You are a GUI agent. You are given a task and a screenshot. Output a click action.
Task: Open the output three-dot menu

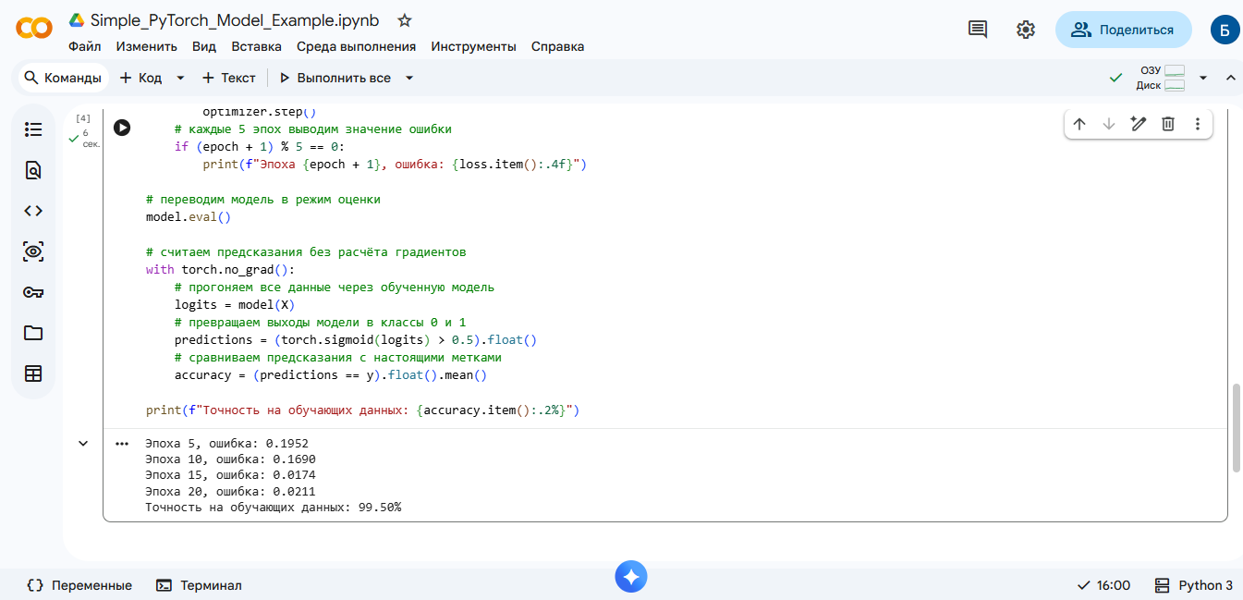(122, 444)
